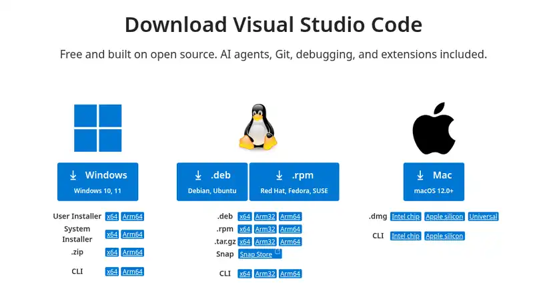
Task: Get Linux CLI Arm32 build
Action: (x=265, y=274)
